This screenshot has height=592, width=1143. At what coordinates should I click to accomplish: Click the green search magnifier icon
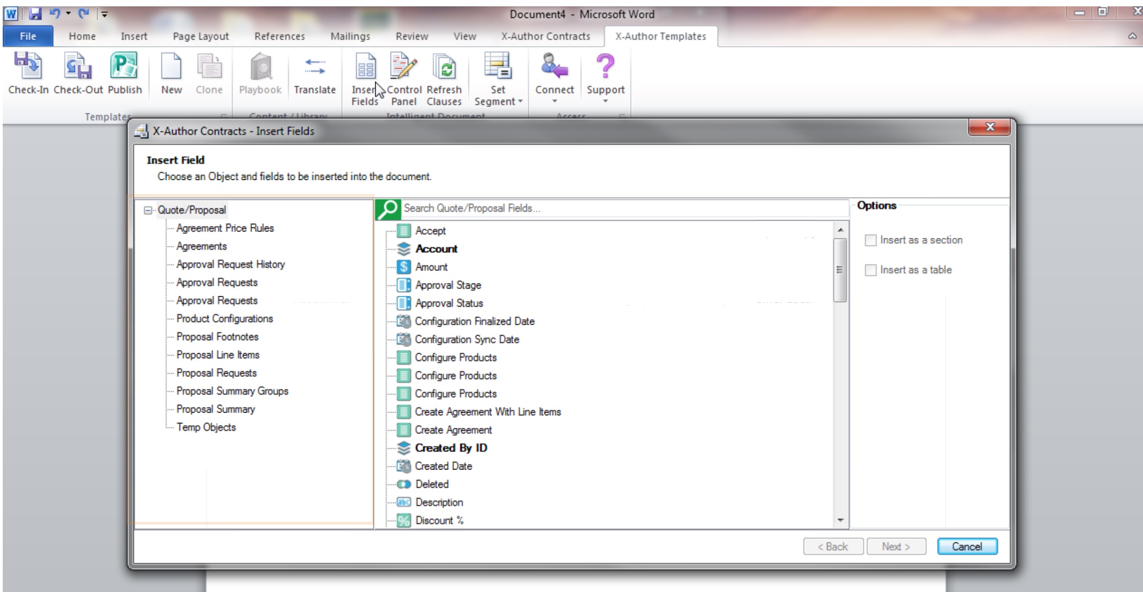(x=388, y=209)
